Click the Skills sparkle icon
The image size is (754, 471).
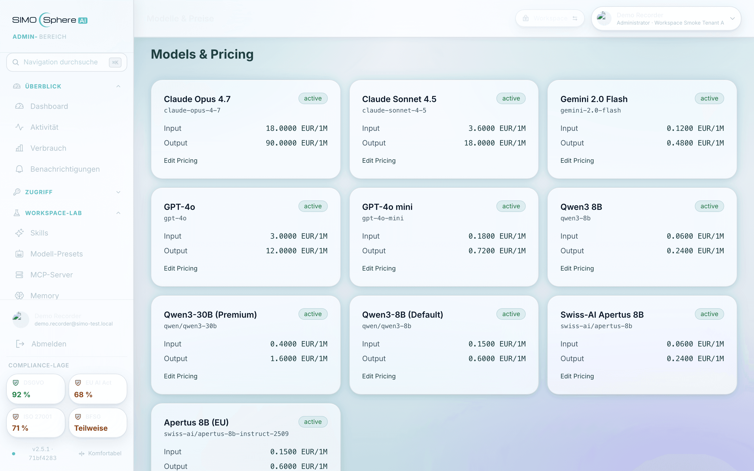(x=19, y=233)
